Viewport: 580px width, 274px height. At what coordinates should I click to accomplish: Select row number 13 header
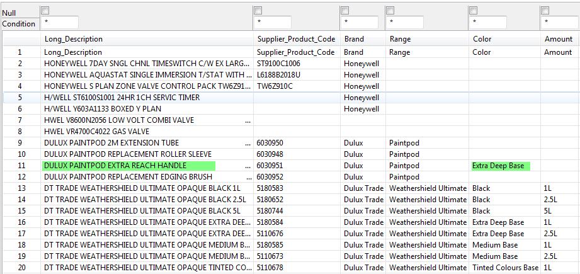coord(20,188)
